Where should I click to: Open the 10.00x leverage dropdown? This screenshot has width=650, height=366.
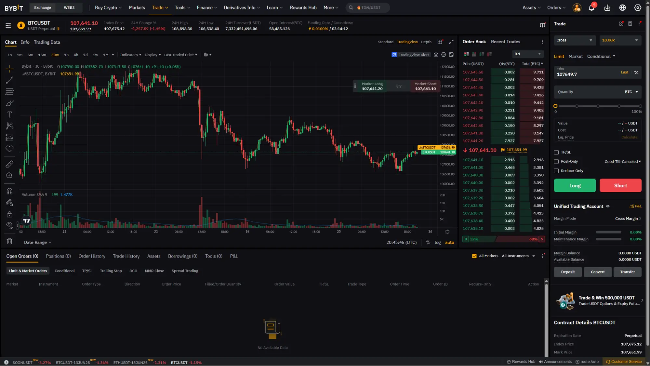tap(620, 40)
